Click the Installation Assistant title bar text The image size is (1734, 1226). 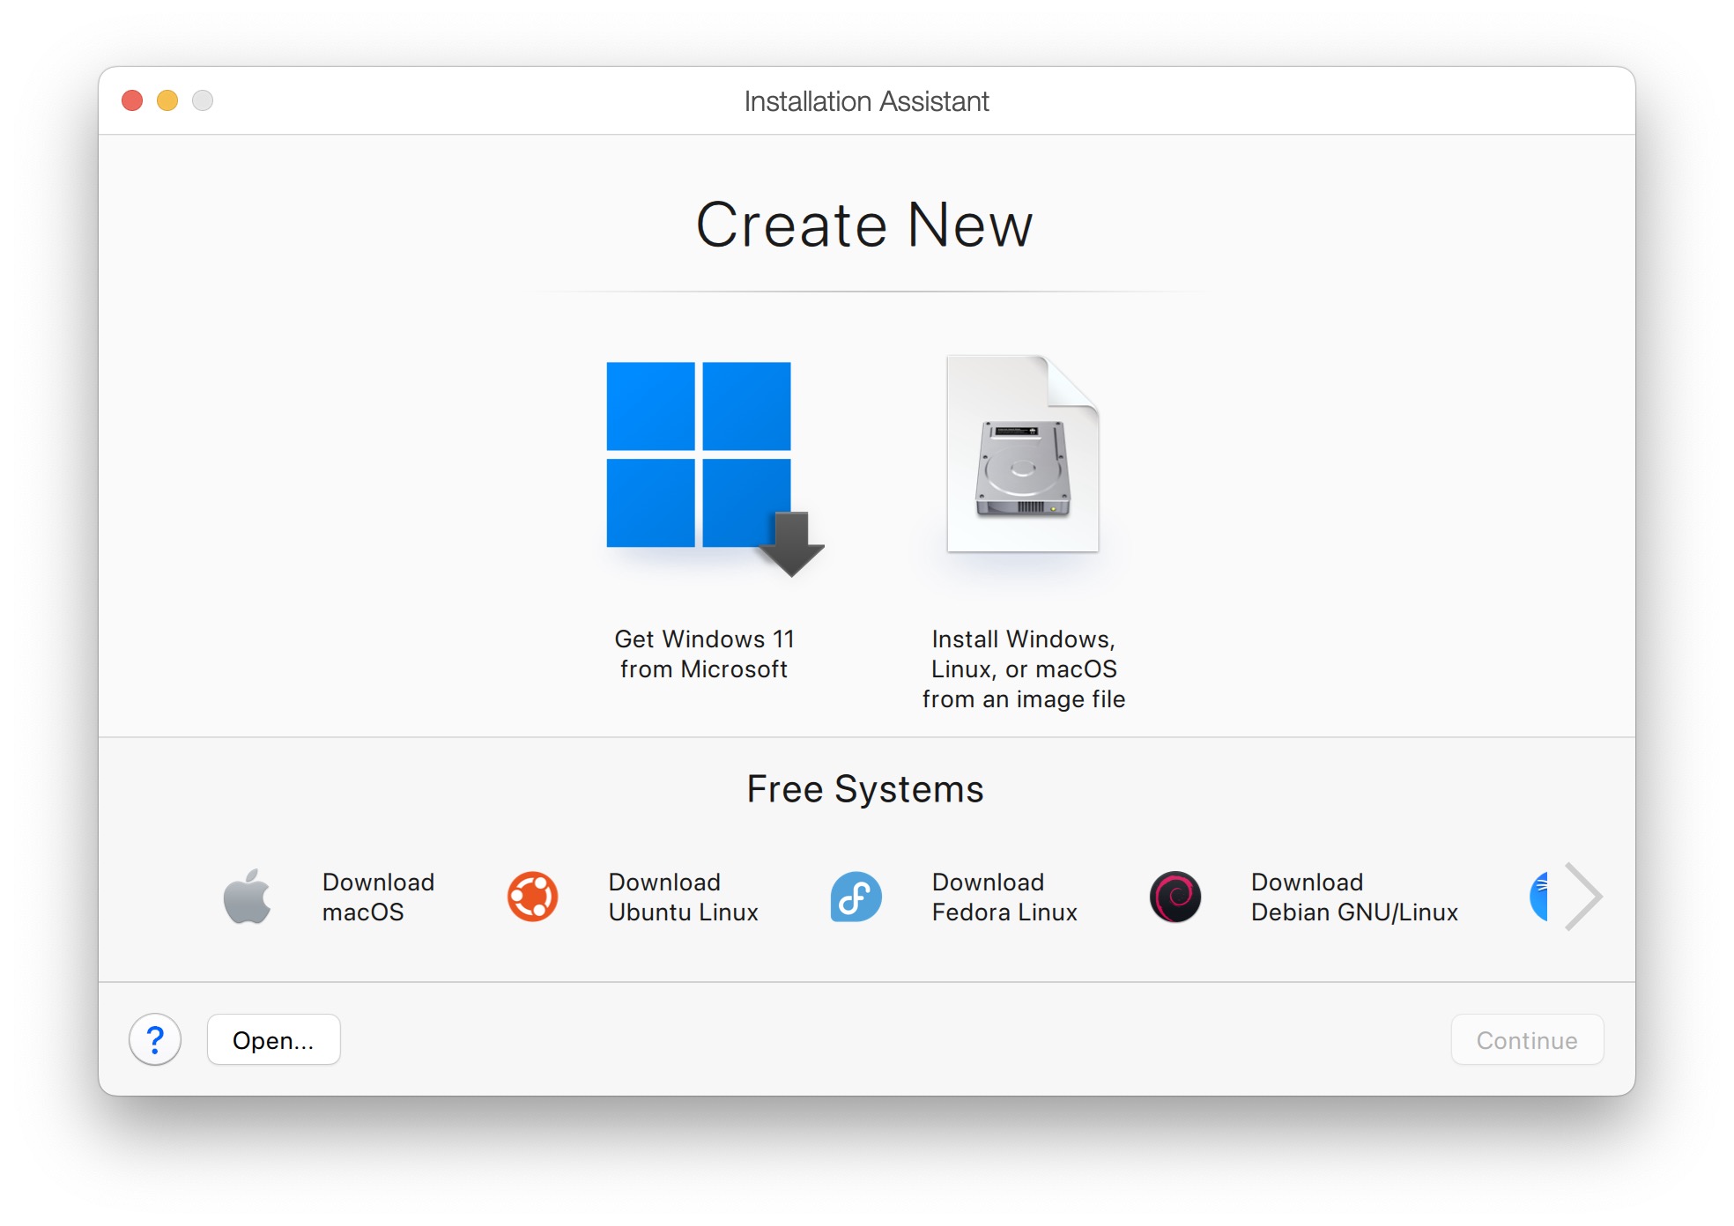(866, 101)
